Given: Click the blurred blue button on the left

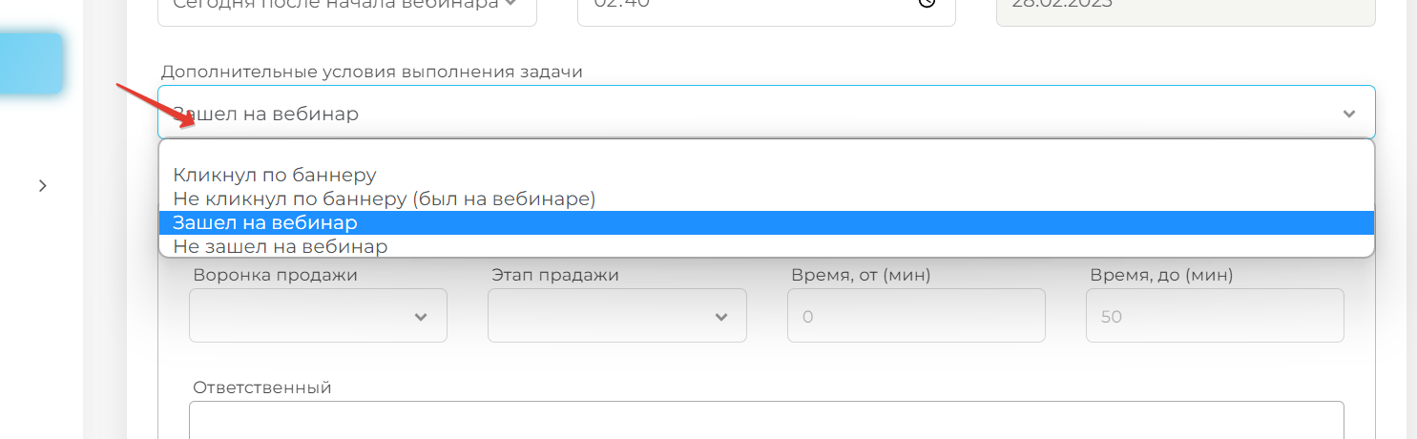Looking at the screenshot, I should 31,64.
